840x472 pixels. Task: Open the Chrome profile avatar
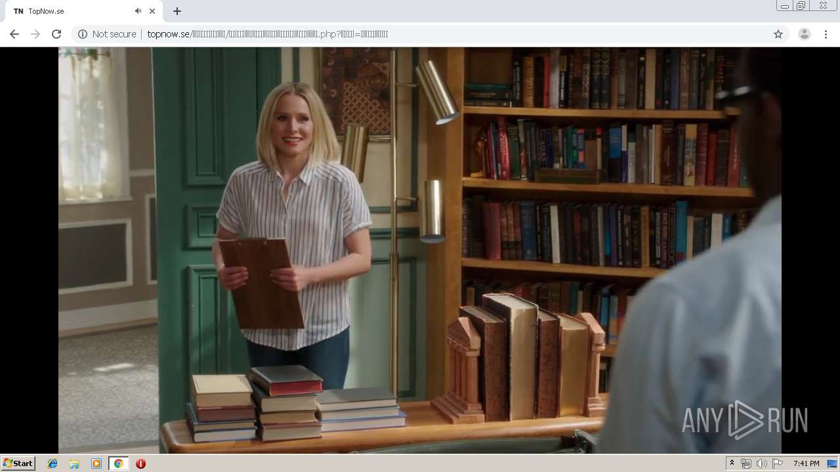click(x=804, y=34)
